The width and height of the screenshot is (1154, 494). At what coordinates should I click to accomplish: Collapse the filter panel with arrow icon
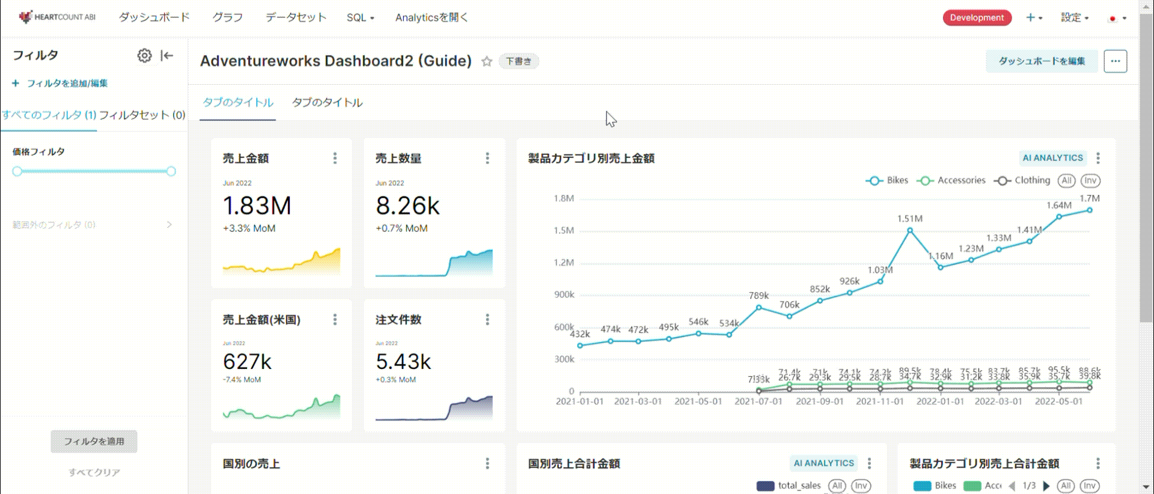167,56
